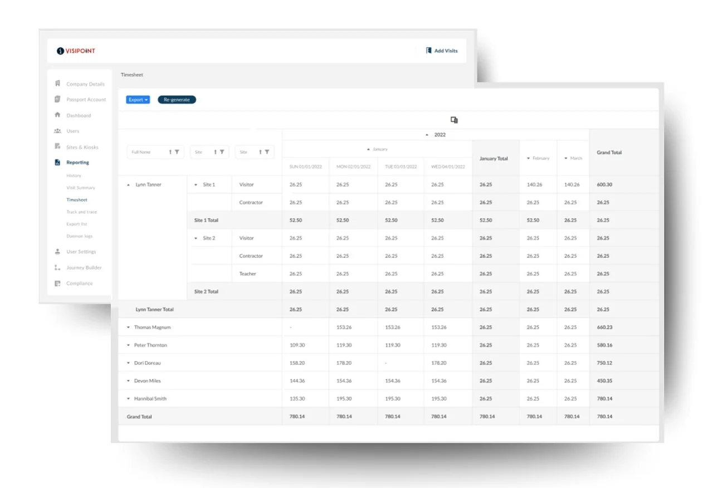Click the User Settings person icon
The height and width of the screenshot is (488, 713).
pos(57,251)
